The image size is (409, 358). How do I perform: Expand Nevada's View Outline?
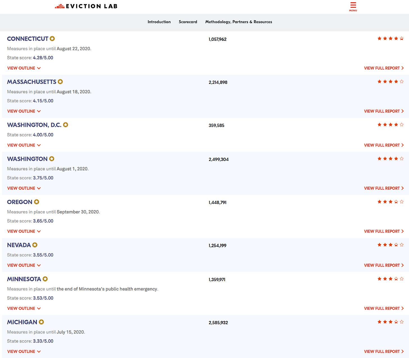[24, 265]
